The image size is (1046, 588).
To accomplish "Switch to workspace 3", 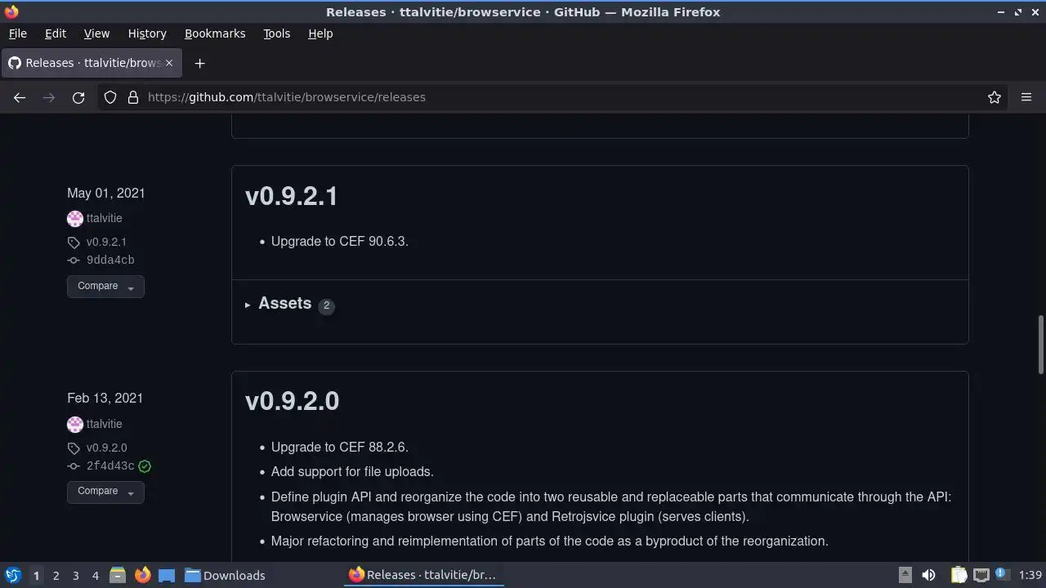I will point(75,575).
